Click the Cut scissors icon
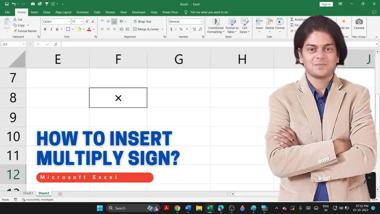 pos(15,20)
